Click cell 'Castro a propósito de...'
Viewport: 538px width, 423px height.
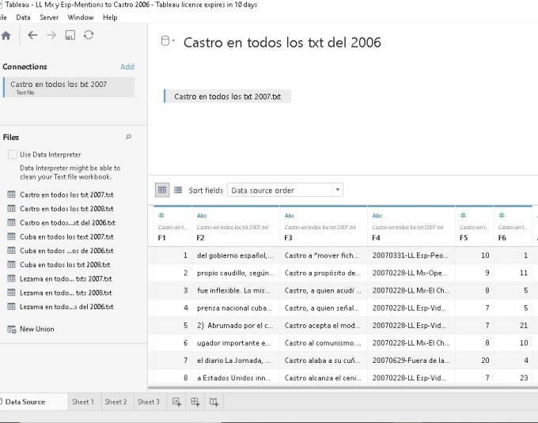point(324,273)
